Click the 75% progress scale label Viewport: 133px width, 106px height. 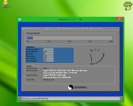pos(90,42)
